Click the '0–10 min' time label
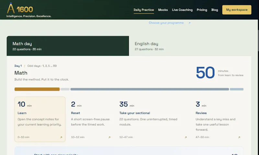The width and height of the screenshot is (259, 155). 23,137
